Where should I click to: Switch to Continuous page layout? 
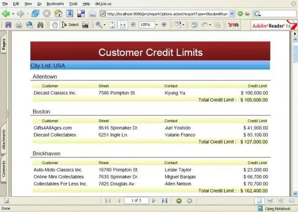(270, 201)
